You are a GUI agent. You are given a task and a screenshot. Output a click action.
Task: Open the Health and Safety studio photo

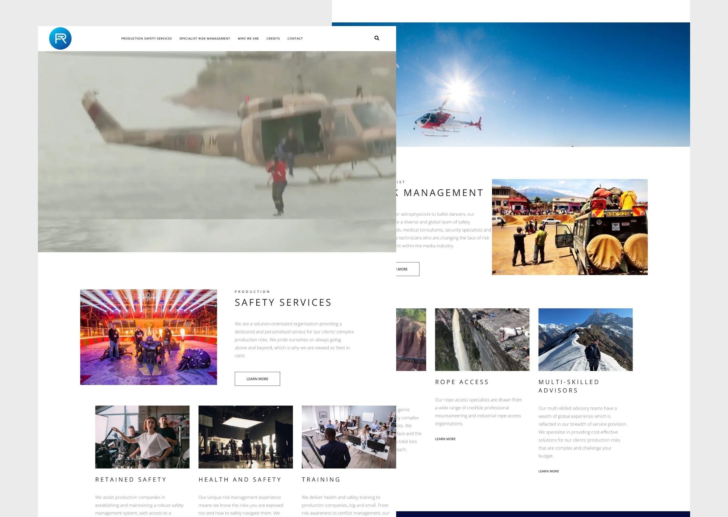point(246,437)
